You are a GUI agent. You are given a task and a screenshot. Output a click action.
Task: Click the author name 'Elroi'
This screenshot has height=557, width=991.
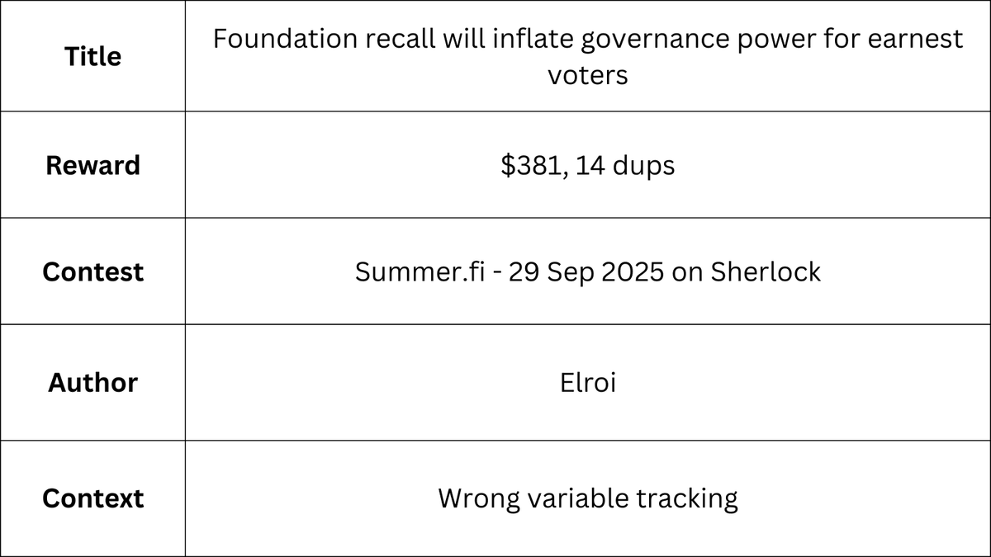[x=587, y=383]
